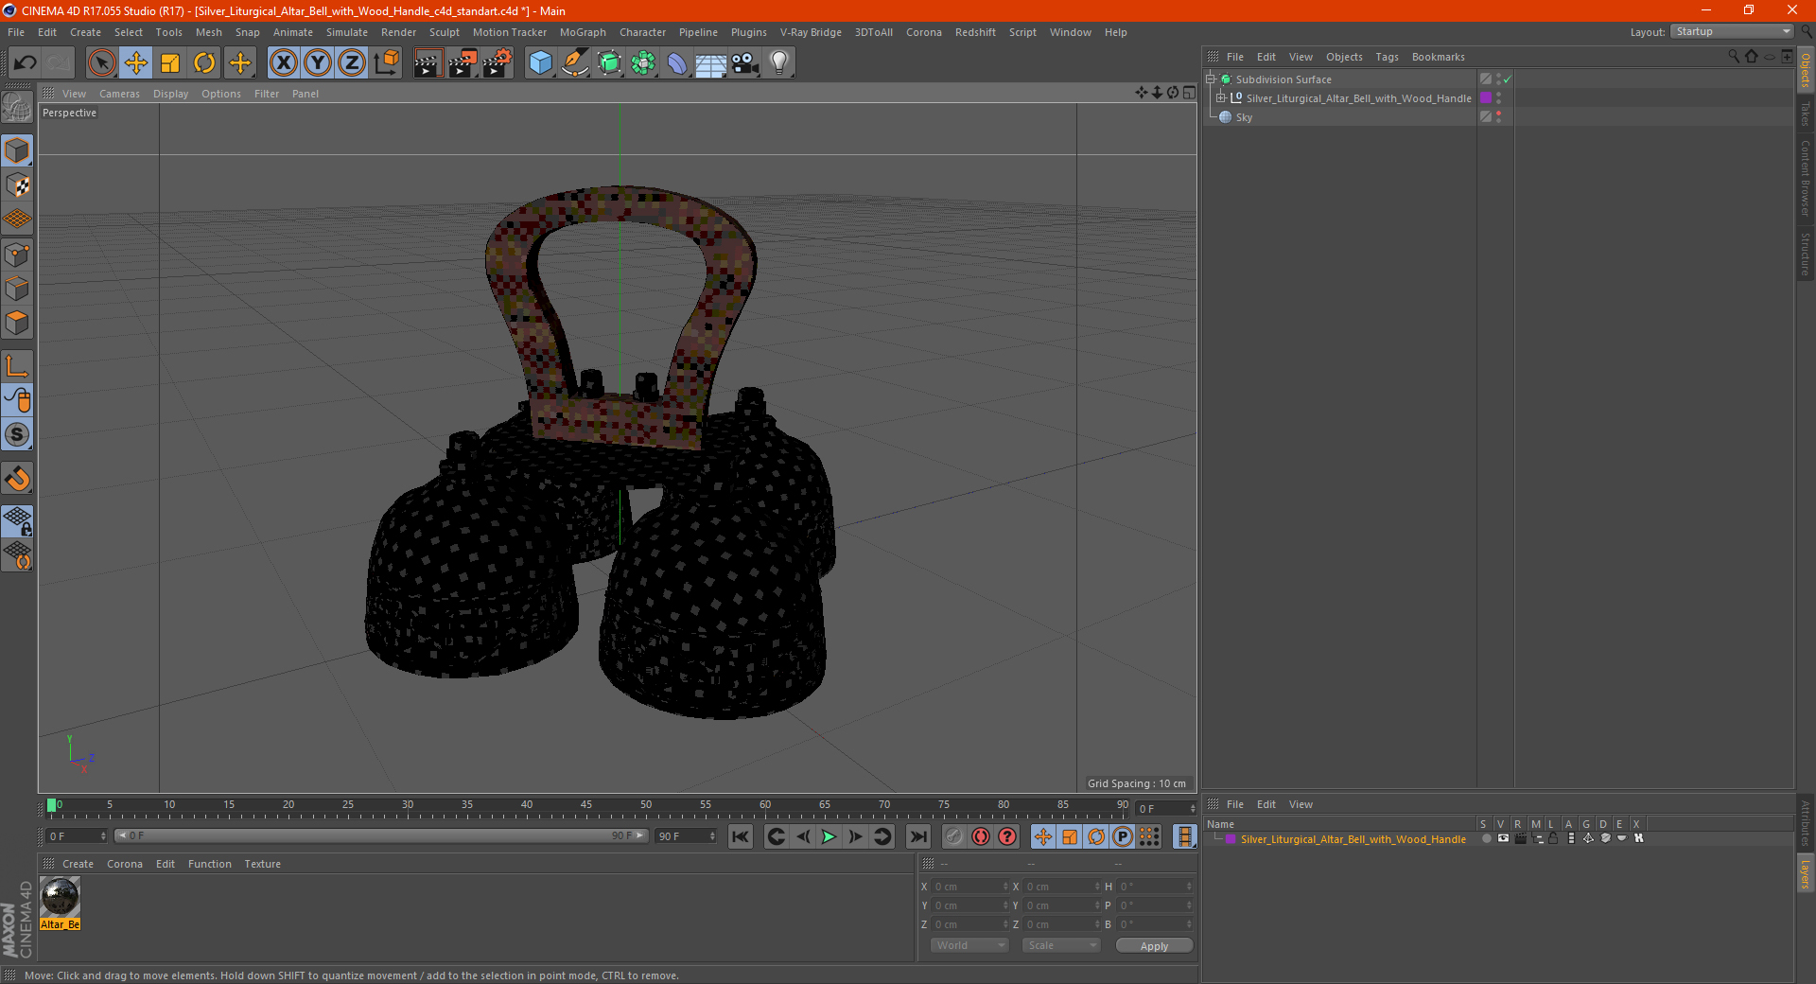This screenshot has height=984, width=1816.
Task: Click the Render to Picture Viewer icon
Action: [x=463, y=63]
